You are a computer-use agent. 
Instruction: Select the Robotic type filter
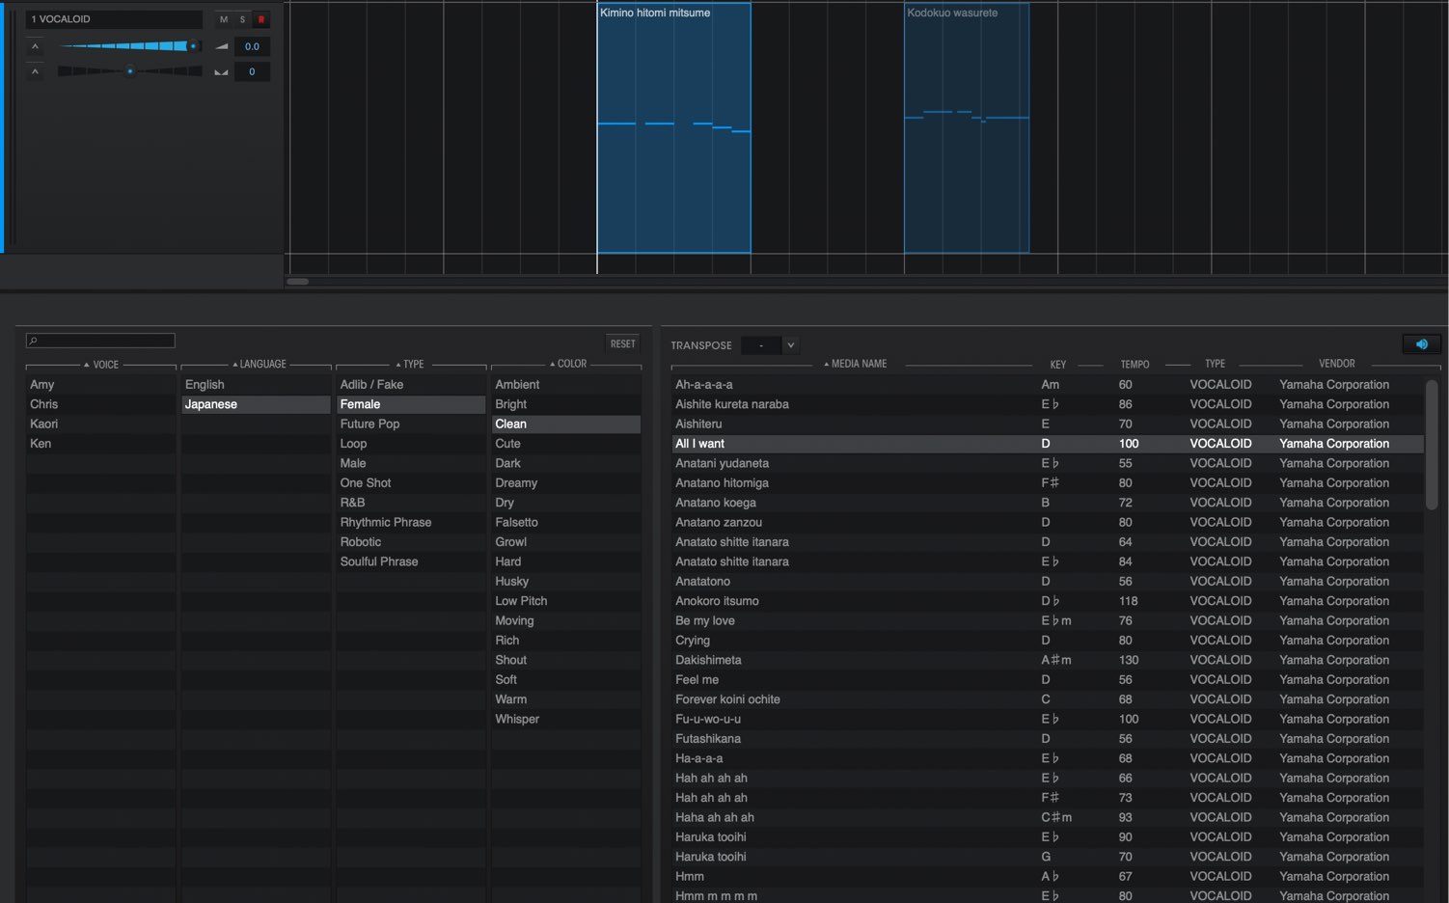[x=411, y=542]
